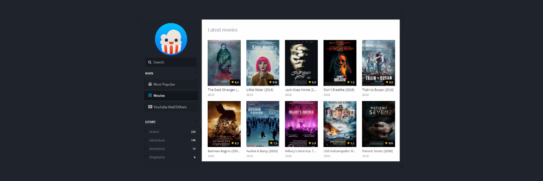Click Don't Breathe 7.5 rating badge

(351, 82)
